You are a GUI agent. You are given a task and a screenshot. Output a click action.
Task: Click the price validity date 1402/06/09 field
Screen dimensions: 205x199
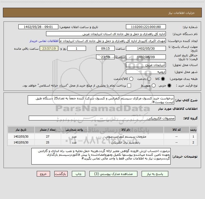146,57
